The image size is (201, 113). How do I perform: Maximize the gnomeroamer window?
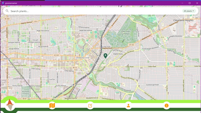[x=190, y=3]
